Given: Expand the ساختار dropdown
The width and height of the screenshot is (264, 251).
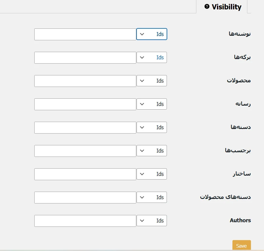Looking at the screenshot, I should pyautogui.click(x=142, y=174).
